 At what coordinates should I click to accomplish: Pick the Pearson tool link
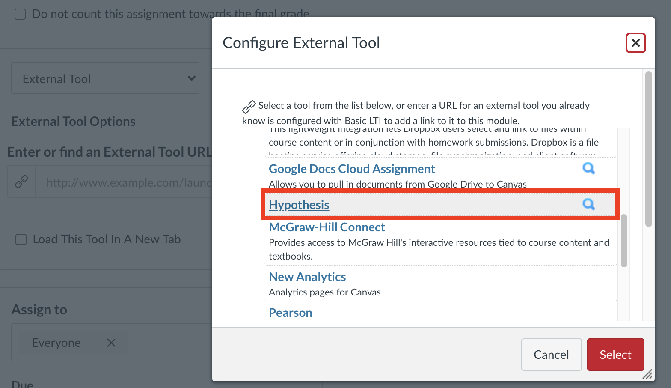tap(290, 313)
